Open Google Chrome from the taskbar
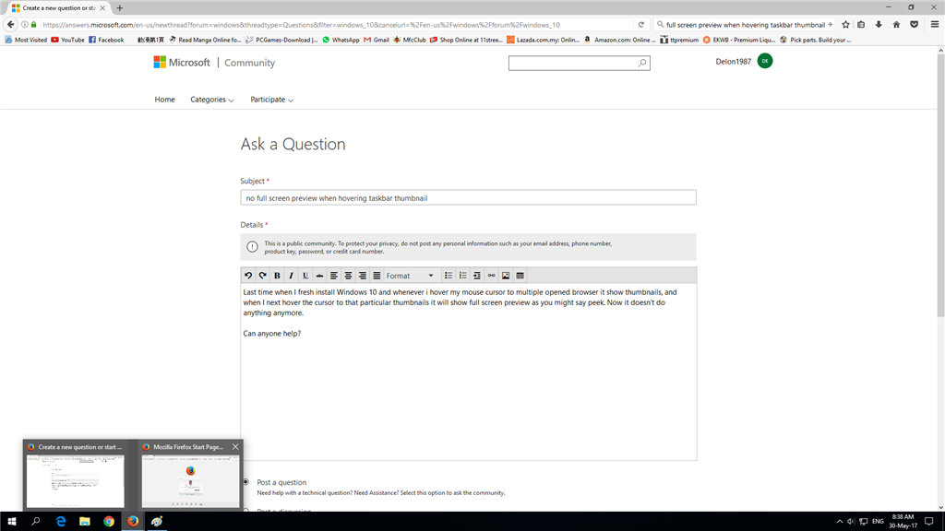Viewport: 945px width, 531px height. click(x=109, y=522)
